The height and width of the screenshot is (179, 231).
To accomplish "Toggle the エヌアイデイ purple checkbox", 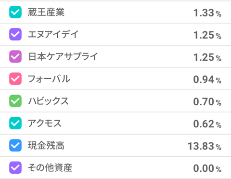I will click(x=15, y=34).
